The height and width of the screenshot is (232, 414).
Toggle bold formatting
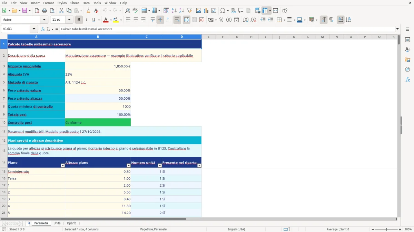[x=79, y=20]
